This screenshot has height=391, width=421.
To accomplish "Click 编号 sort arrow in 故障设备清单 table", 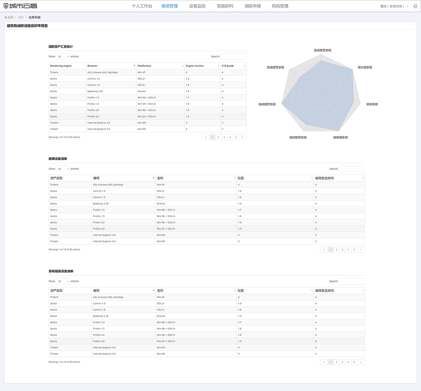I will 154,178.
